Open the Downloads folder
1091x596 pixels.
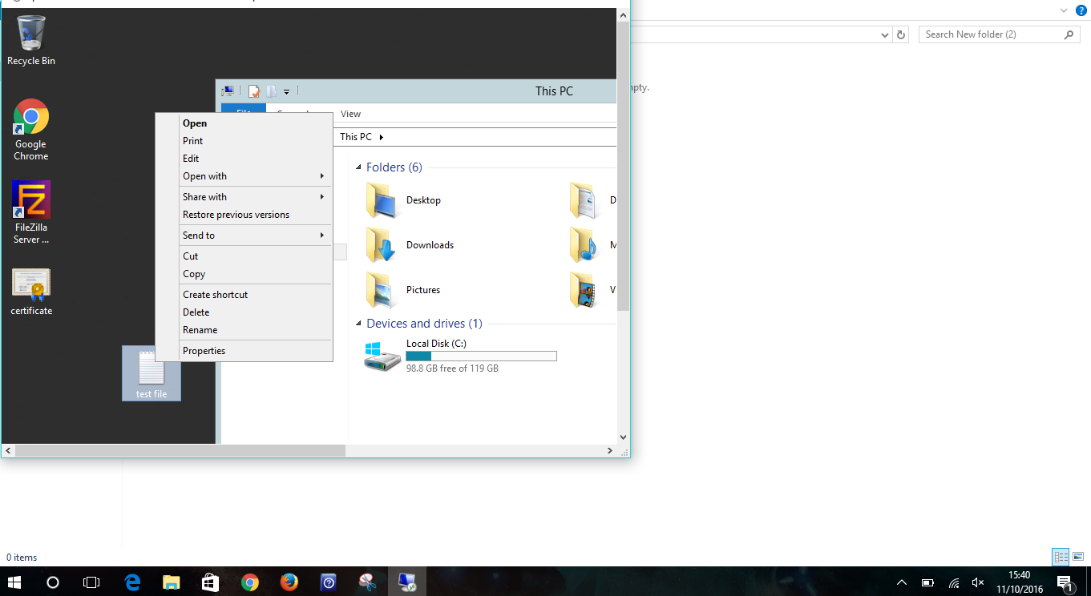431,244
